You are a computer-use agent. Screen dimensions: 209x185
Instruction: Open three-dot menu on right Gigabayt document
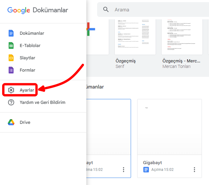click(x=195, y=170)
